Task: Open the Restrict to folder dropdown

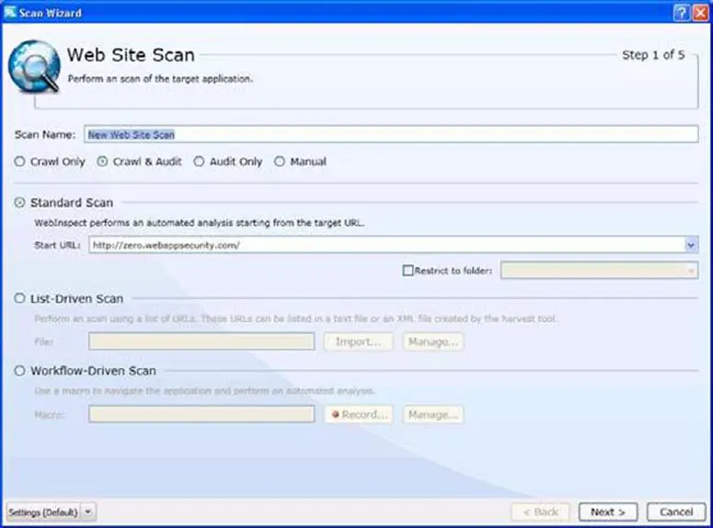Action: pyautogui.click(x=691, y=270)
